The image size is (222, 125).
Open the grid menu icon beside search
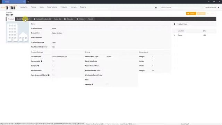pyautogui.click(x=156, y=8)
